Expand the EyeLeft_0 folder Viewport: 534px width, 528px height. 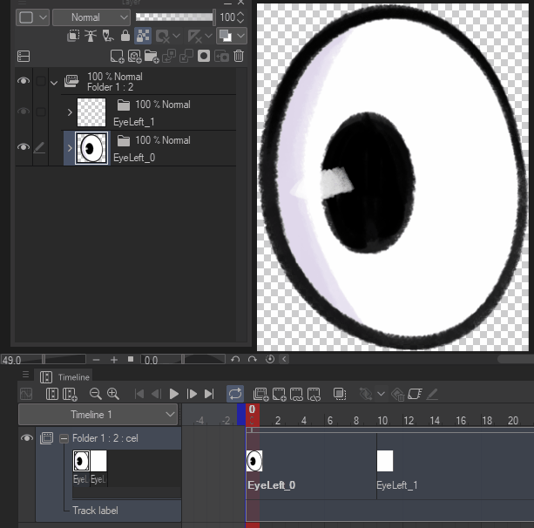click(70, 148)
